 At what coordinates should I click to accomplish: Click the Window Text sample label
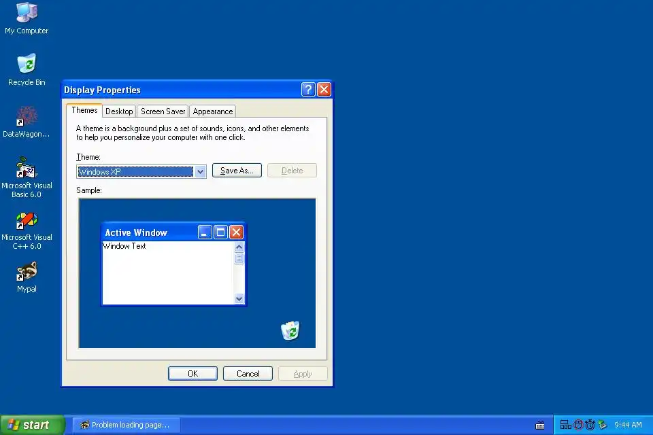pyautogui.click(x=124, y=246)
